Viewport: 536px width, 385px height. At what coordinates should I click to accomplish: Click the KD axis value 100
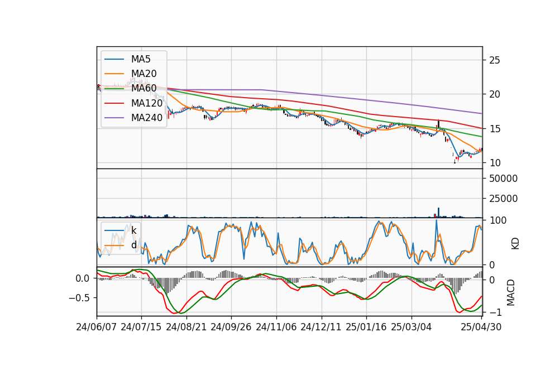(497, 221)
